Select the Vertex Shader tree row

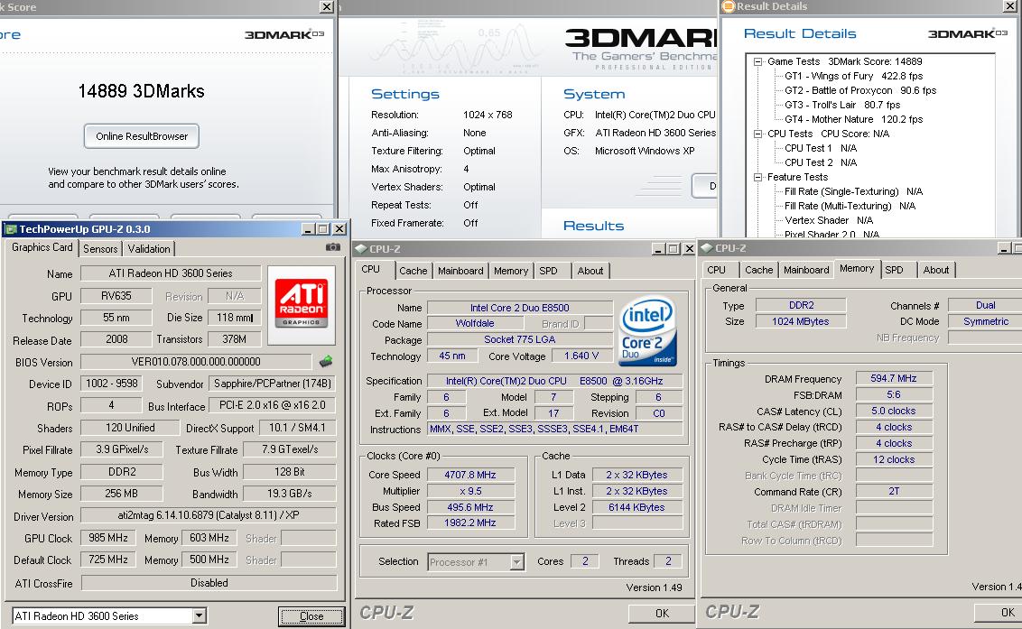[x=829, y=220]
